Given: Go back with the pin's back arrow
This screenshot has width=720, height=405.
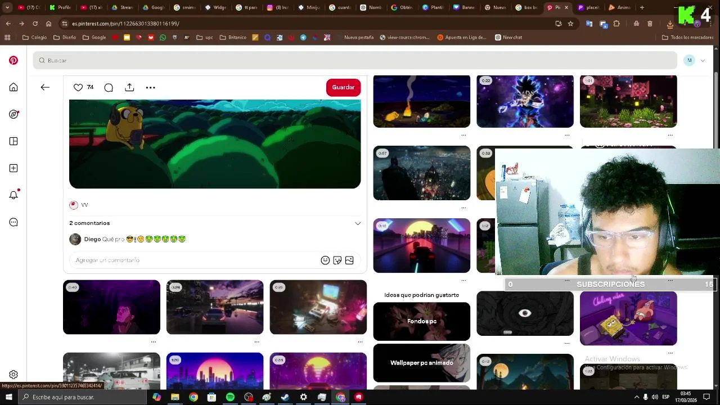Looking at the screenshot, I should [x=45, y=87].
